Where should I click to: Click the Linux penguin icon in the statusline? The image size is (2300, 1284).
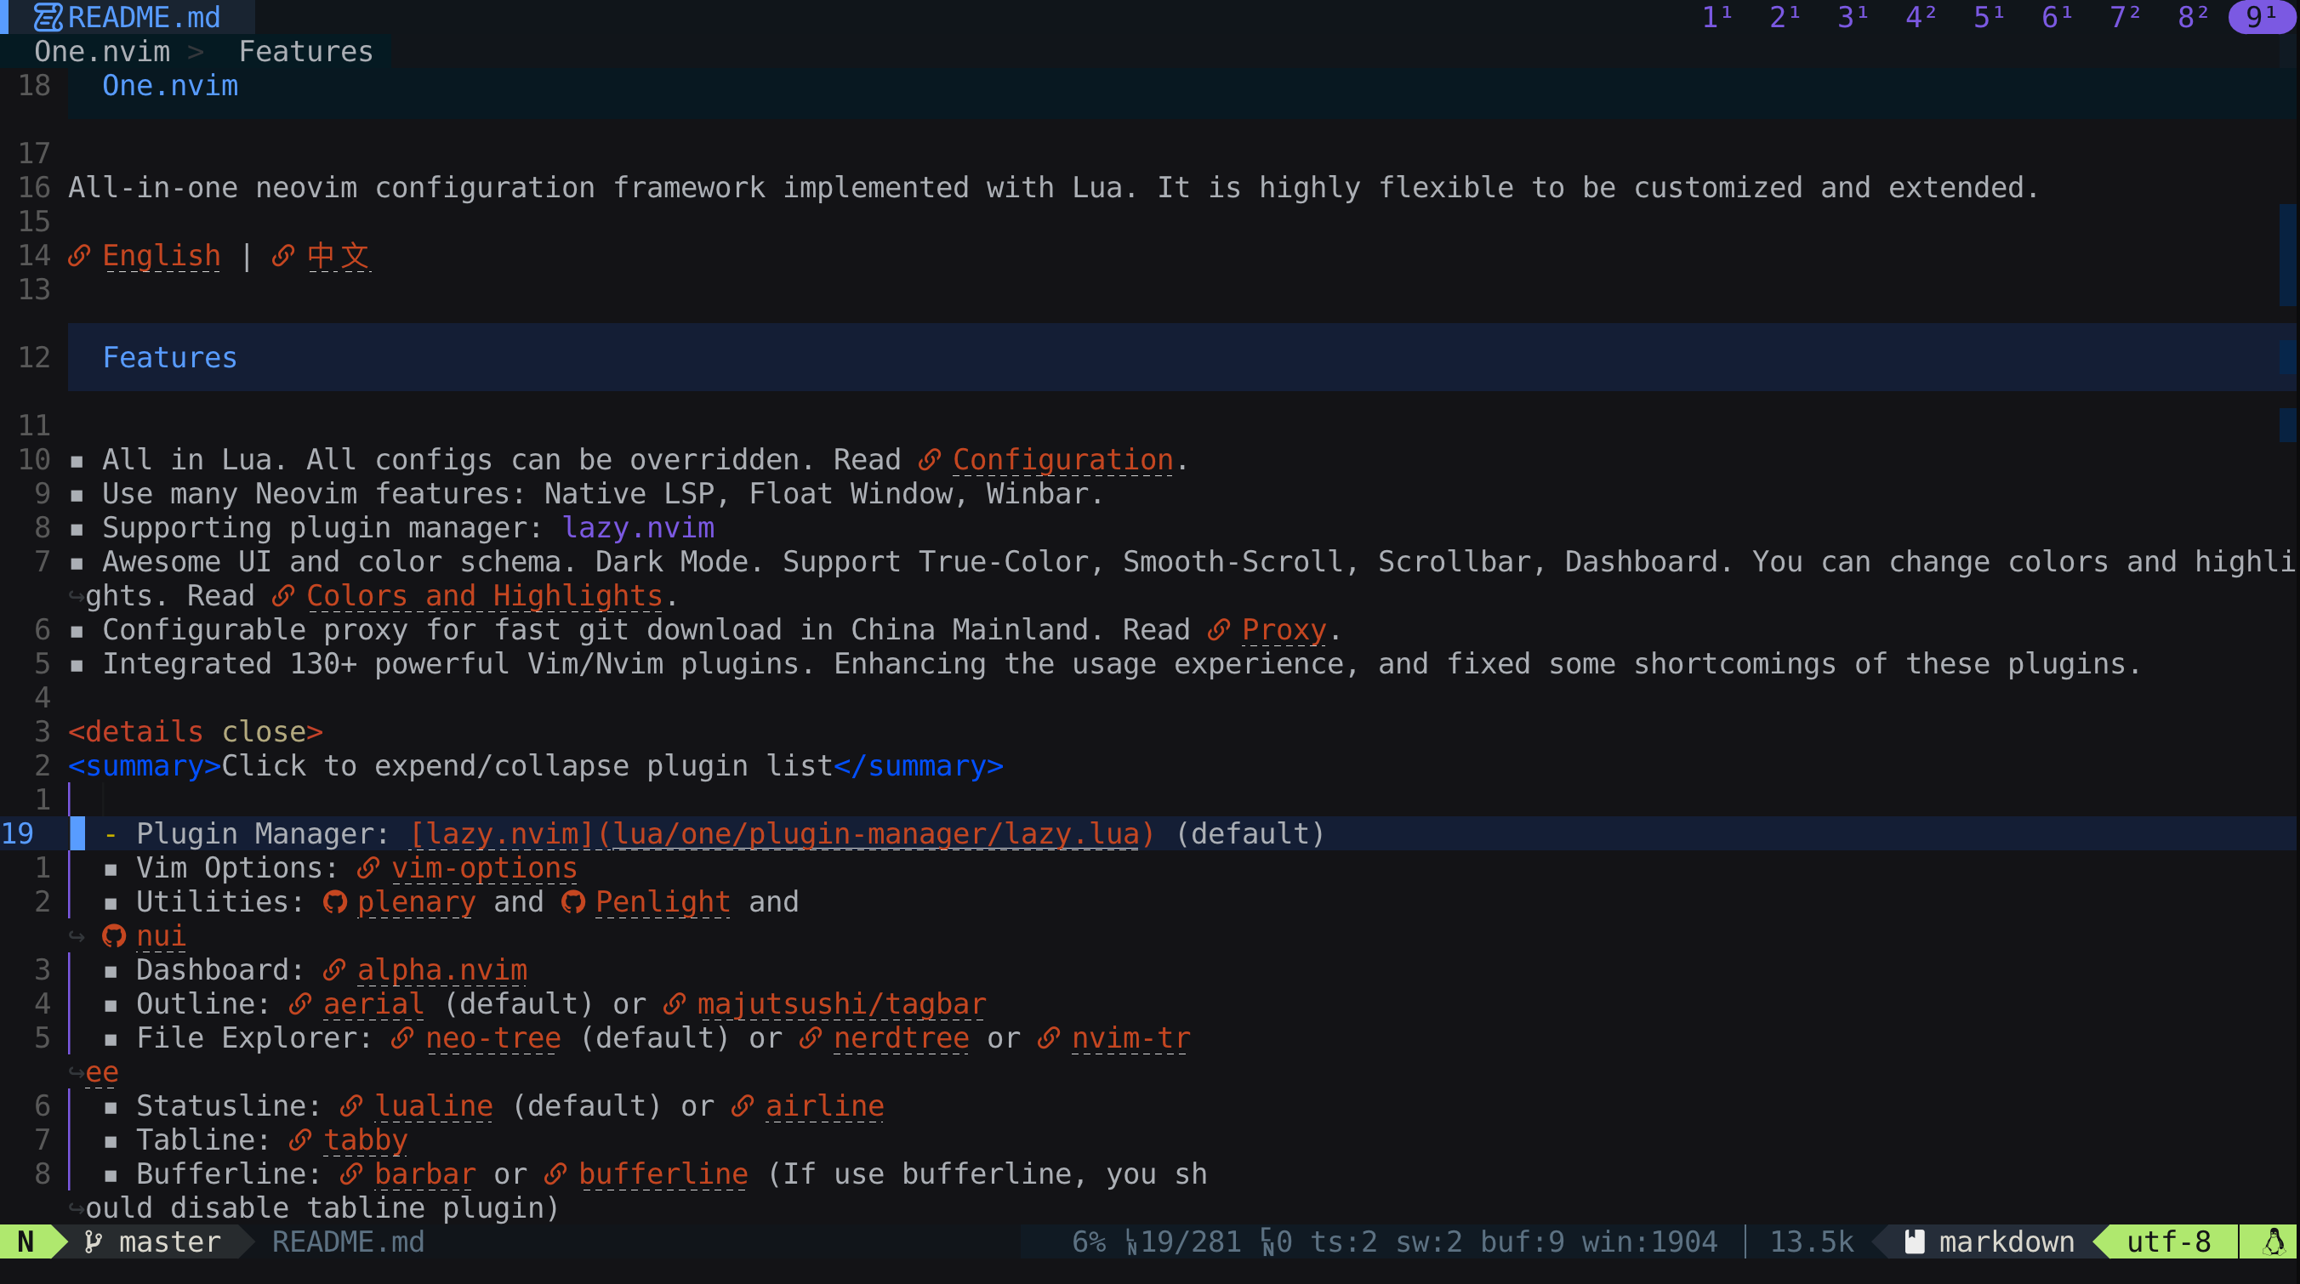2274,1241
